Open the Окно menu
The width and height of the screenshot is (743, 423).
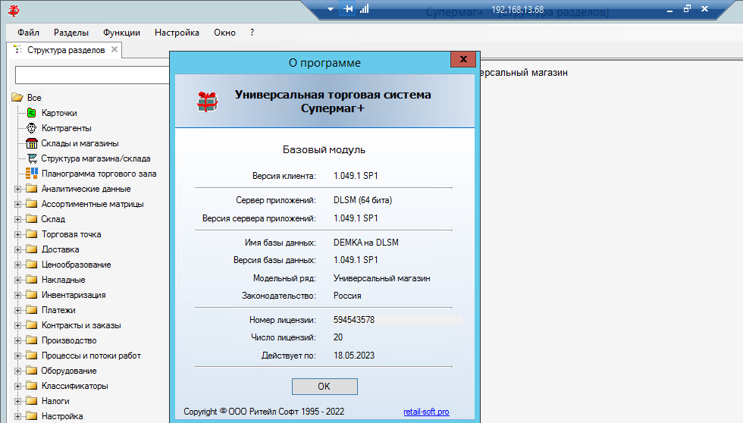coord(224,33)
